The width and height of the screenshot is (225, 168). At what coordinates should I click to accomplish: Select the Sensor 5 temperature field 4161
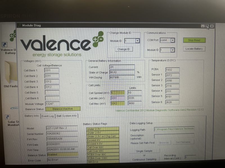(x=172, y=97)
